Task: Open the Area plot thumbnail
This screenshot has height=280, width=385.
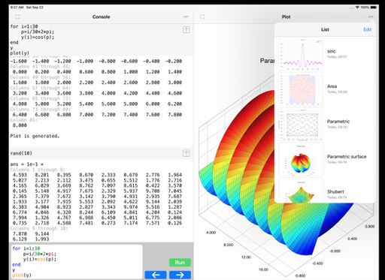Action: pyautogui.click(x=302, y=90)
